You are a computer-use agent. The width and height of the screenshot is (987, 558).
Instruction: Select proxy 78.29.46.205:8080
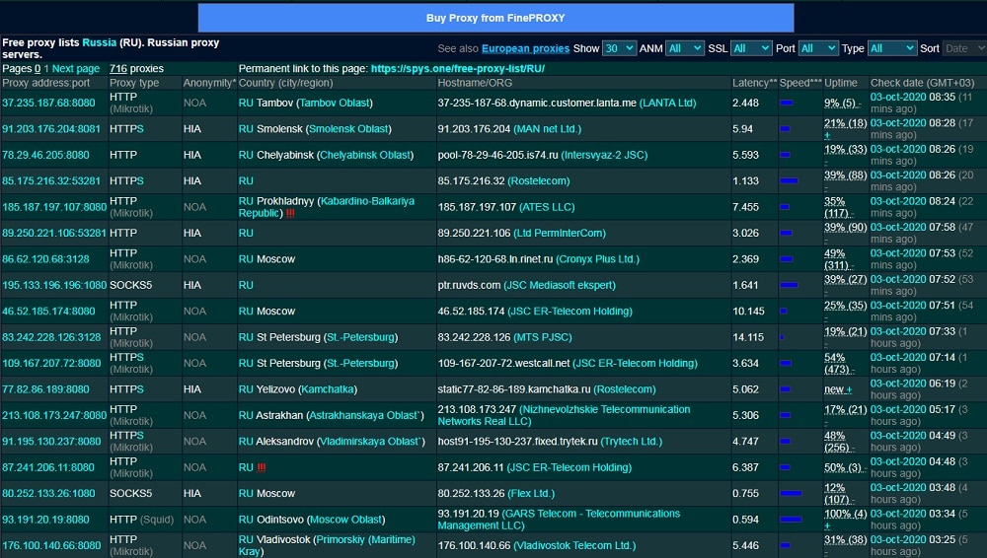coord(45,155)
